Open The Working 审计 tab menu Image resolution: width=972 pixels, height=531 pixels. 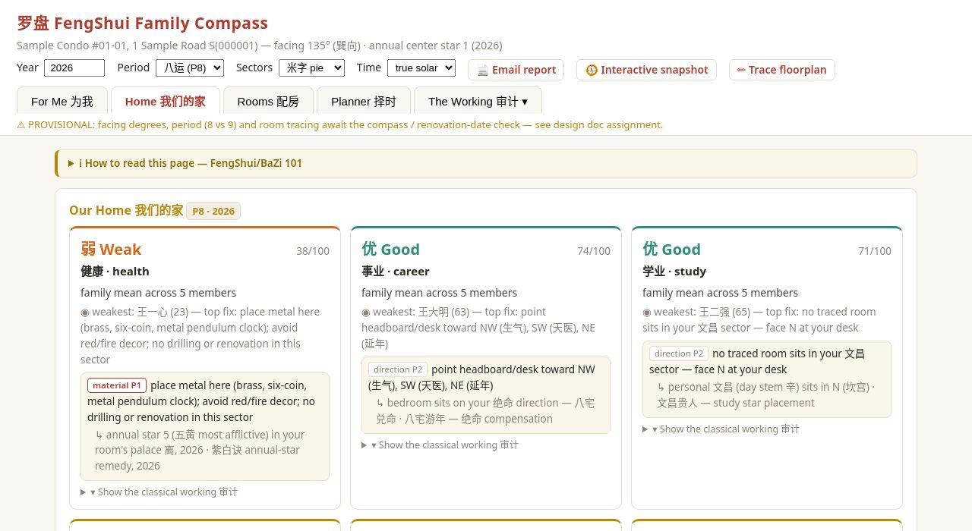[478, 101]
